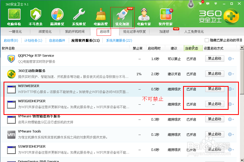The image size is (244, 162).
Task: Select the VMware Tools row name
Action: 30,131
